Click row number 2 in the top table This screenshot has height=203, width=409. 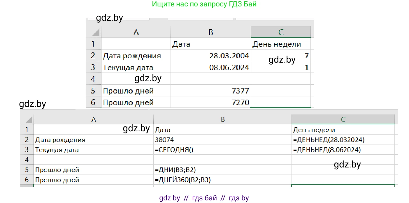[x=94, y=56]
